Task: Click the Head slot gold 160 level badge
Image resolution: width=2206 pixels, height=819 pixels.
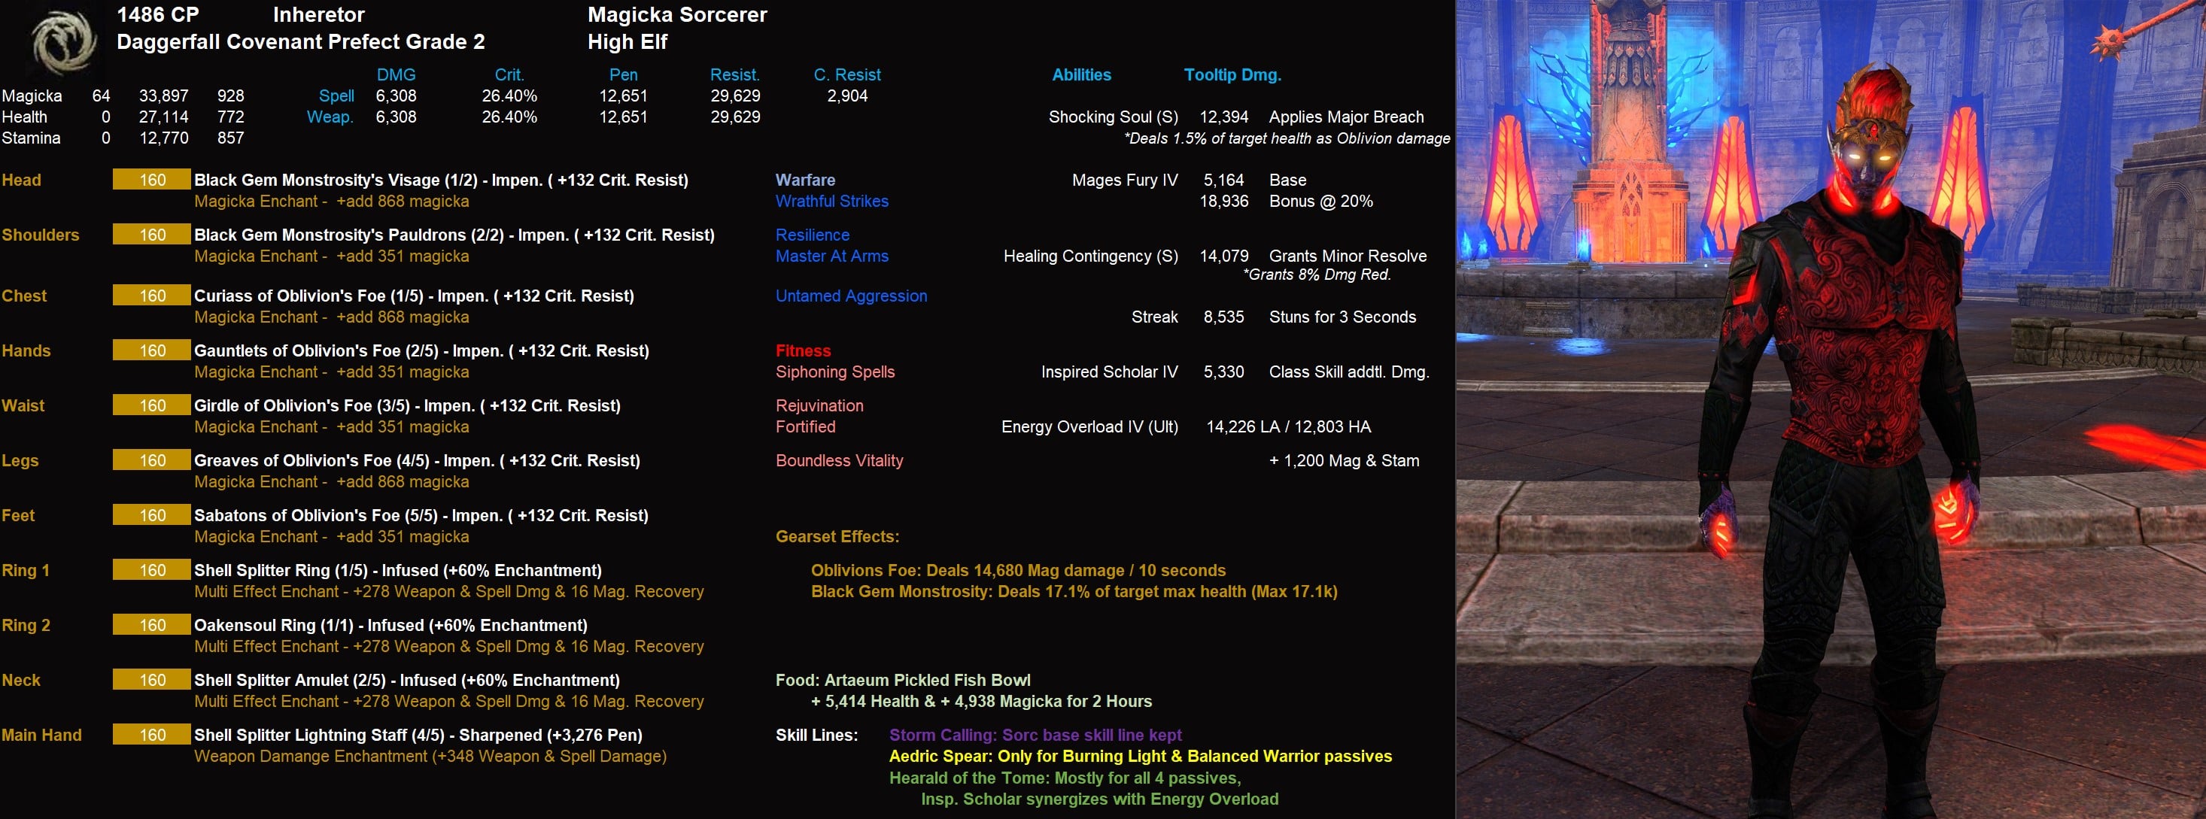Action: coord(151,180)
